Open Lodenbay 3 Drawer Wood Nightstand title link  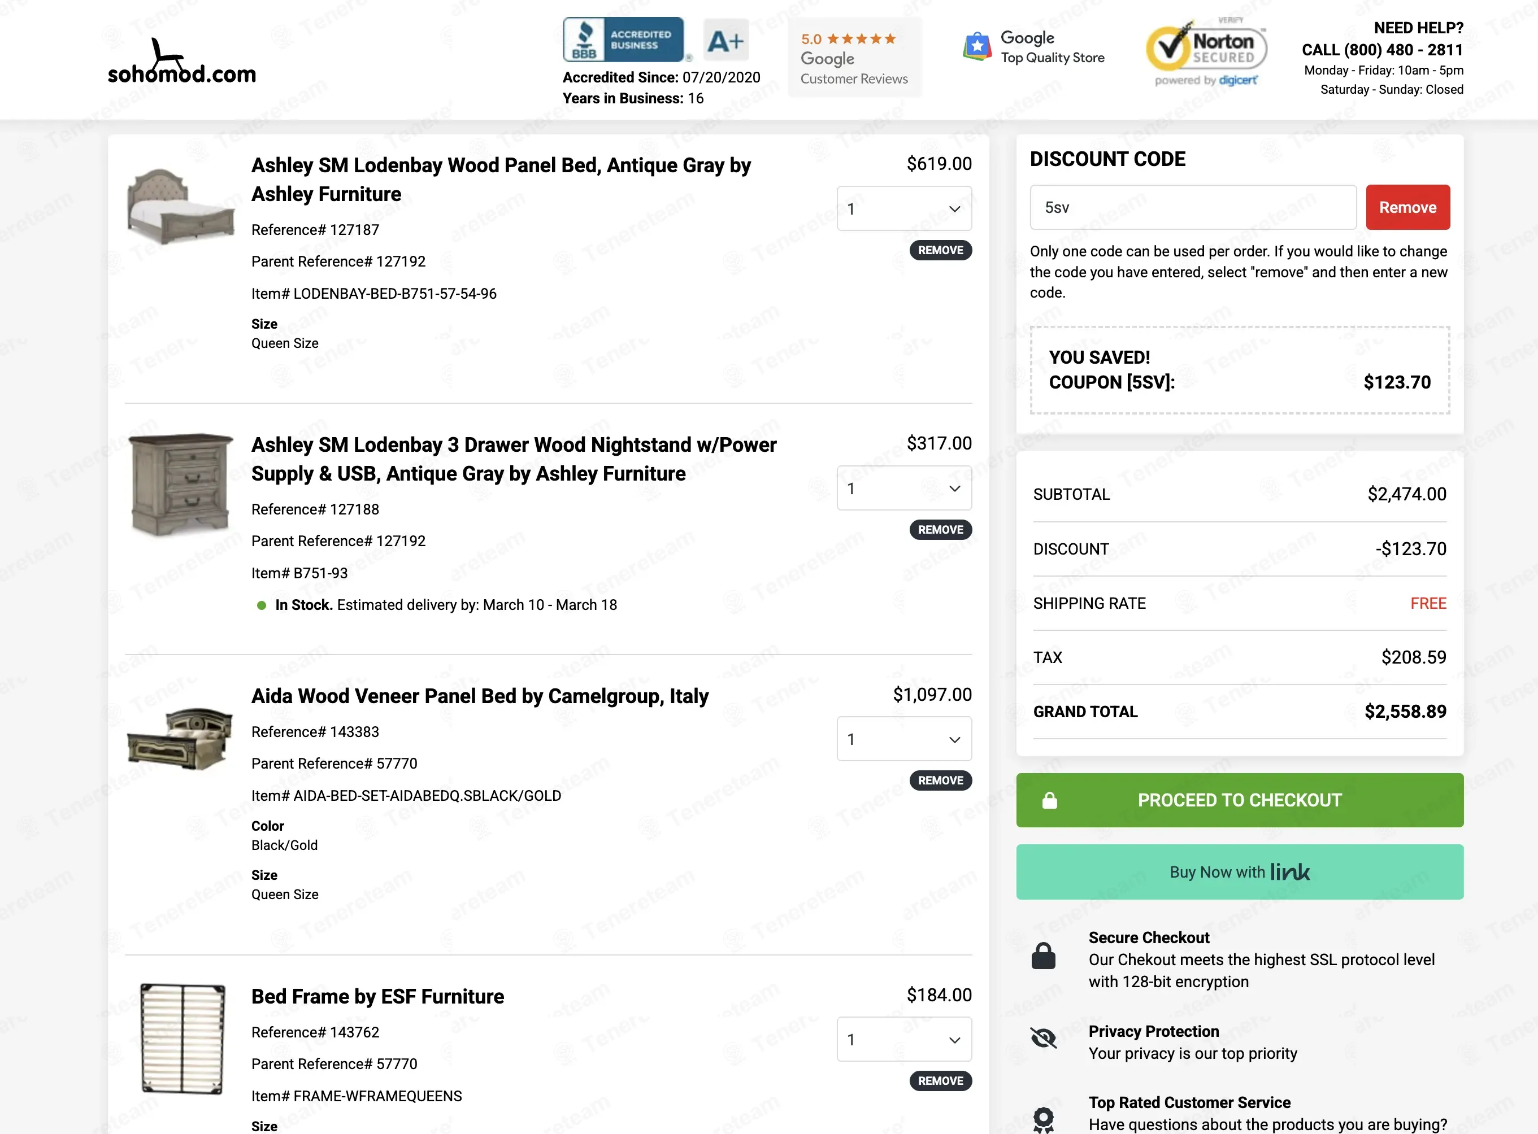pos(514,459)
